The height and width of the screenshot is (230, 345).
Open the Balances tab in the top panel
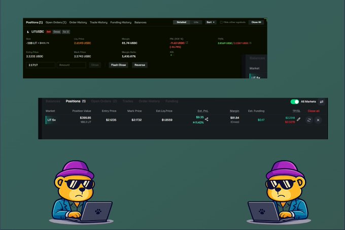pos(141,22)
